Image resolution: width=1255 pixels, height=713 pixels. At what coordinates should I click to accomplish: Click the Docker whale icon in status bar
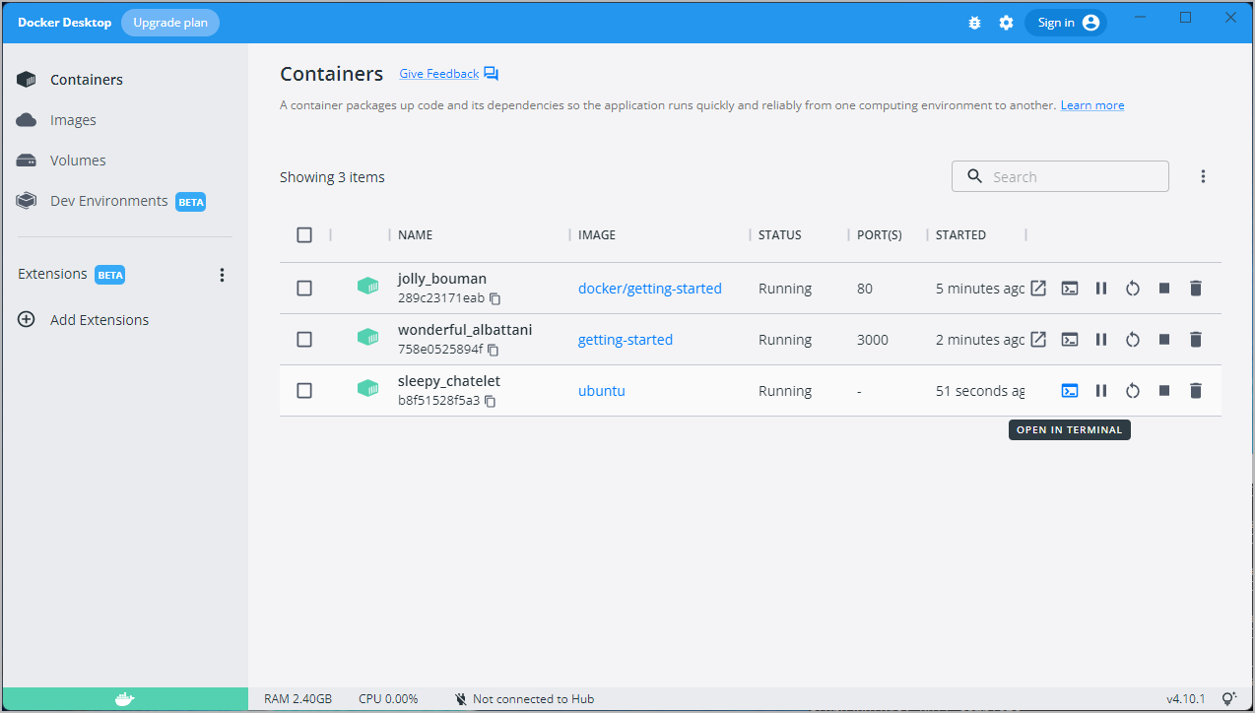(124, 699)
